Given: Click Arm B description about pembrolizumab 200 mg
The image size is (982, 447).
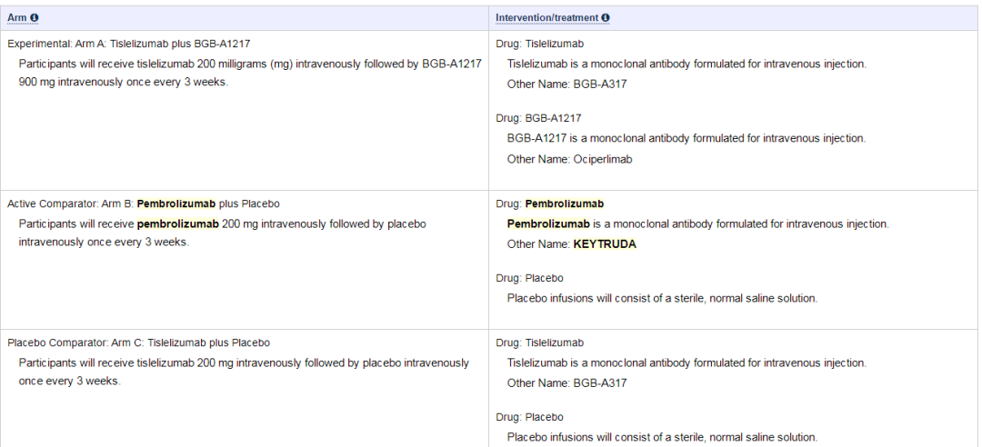Looking at the screenshot, I should tap(223, 233).
